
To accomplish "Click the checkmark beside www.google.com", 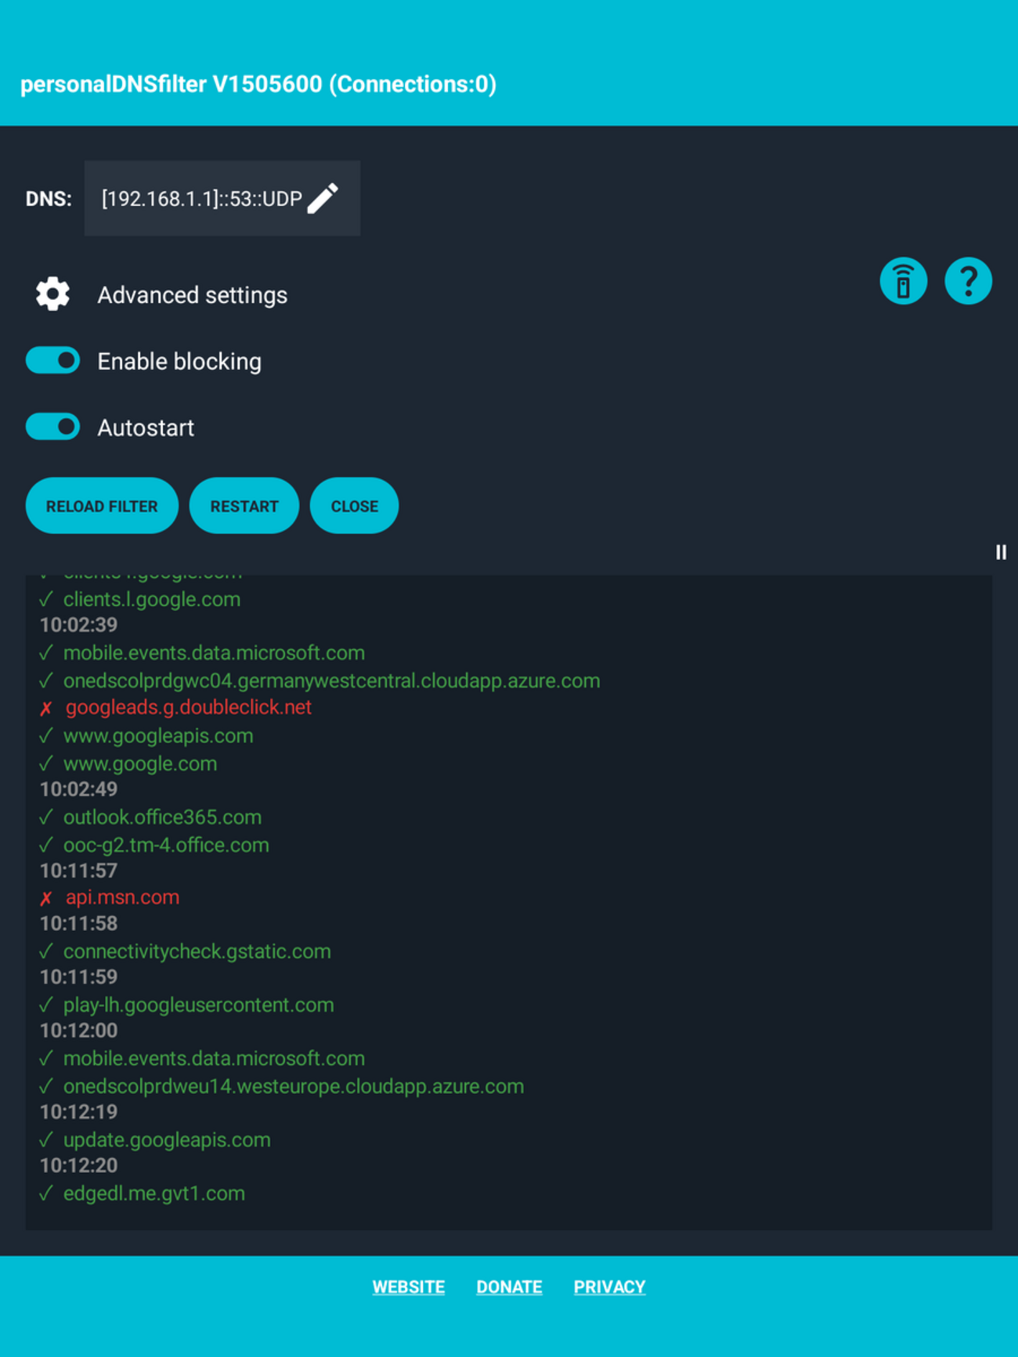I will [x=46, y=763].
